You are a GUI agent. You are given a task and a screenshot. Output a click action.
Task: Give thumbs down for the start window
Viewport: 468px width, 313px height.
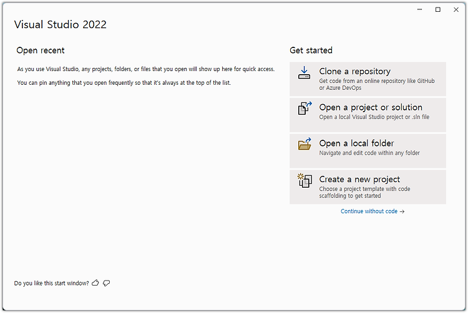[106, 283]
